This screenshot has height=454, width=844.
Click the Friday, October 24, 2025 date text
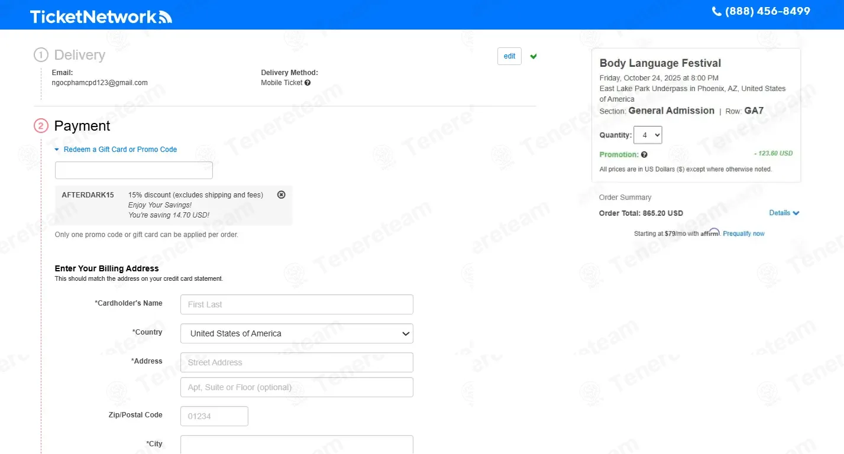click(659, 78)
